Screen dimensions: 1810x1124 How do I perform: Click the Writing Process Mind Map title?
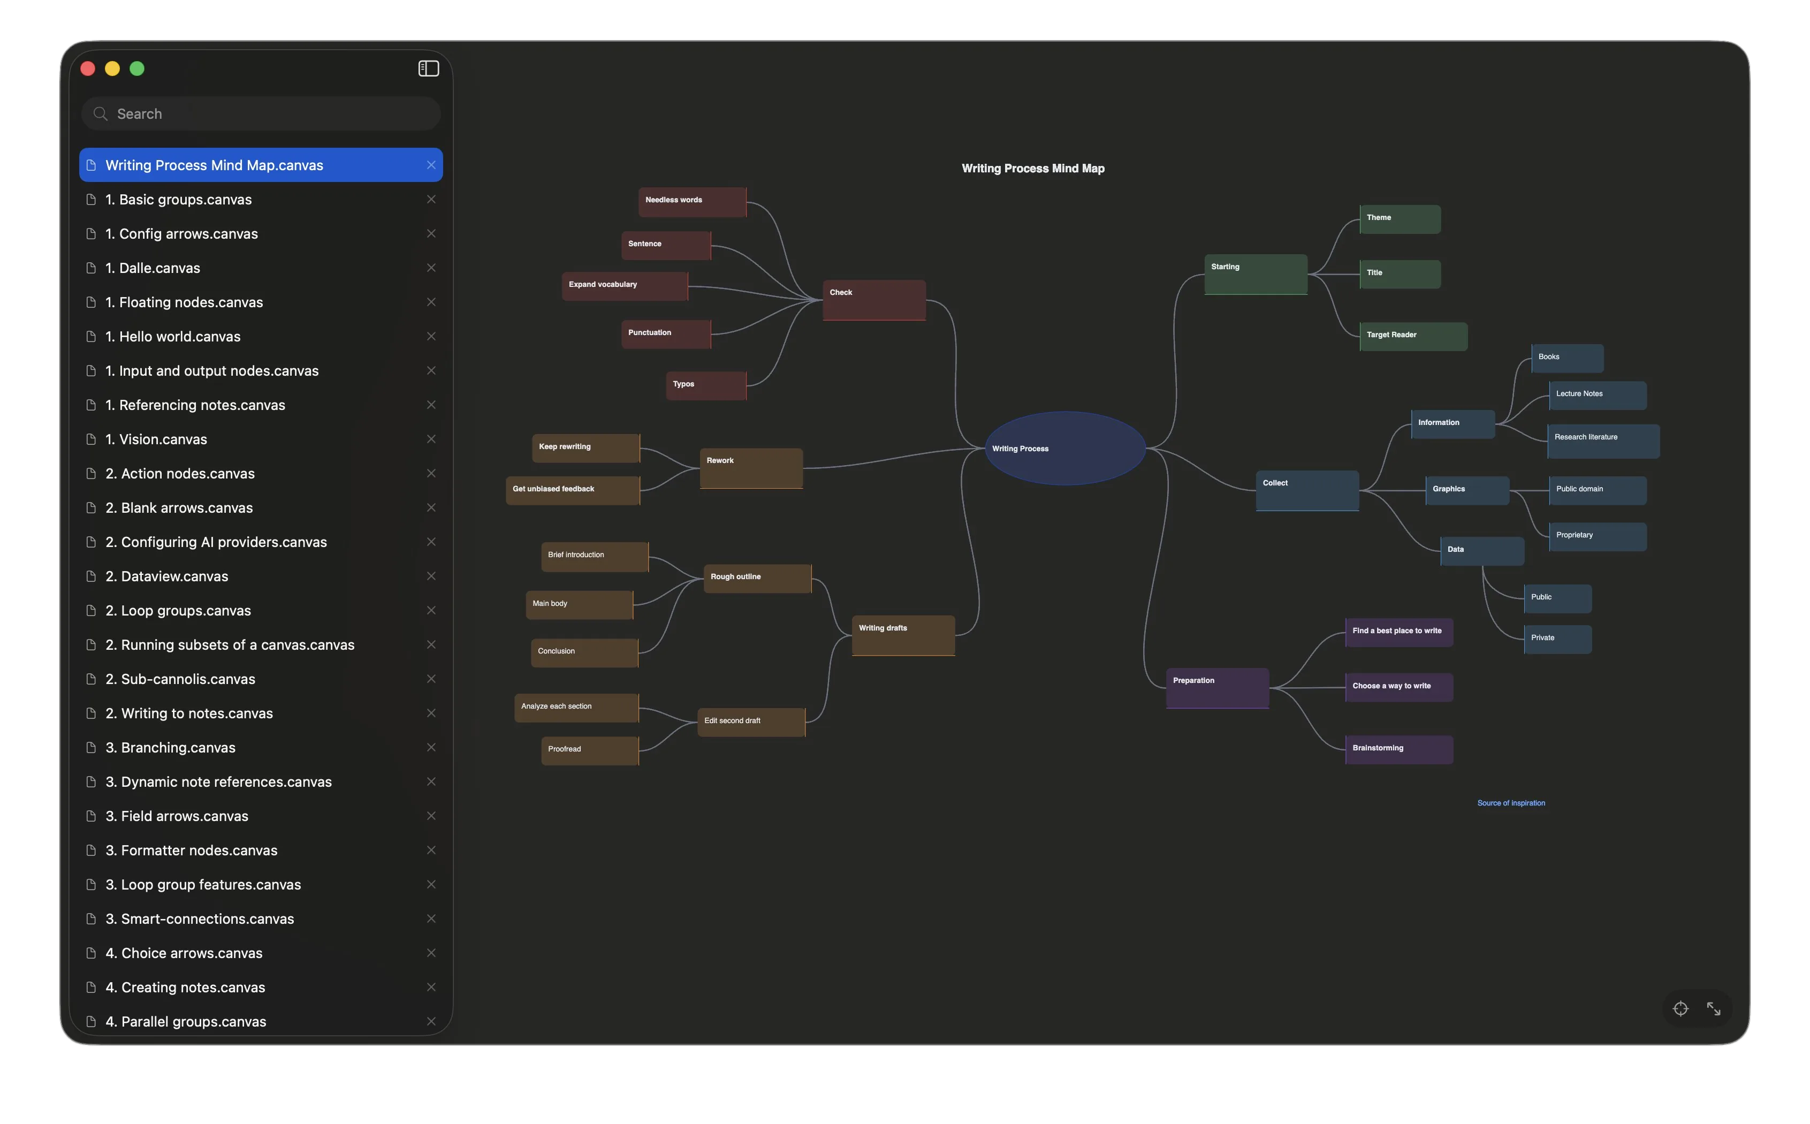click(1032, 169)
